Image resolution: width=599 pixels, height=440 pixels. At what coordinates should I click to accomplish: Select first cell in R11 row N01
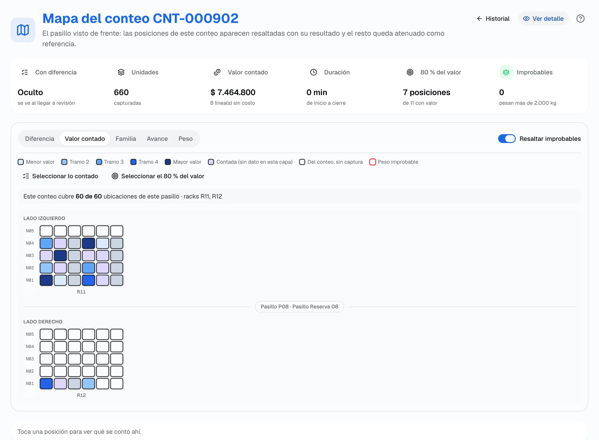46,280
